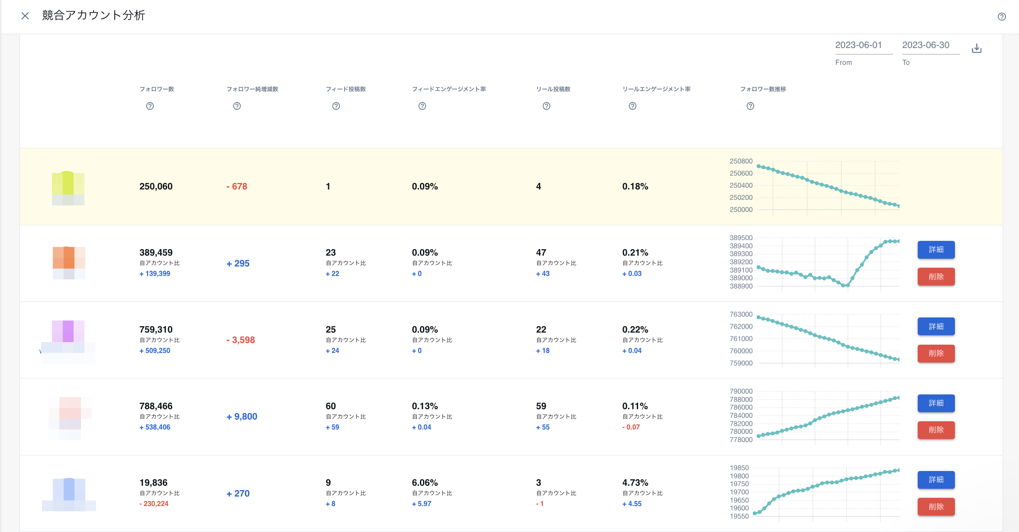The image size is (1019, 532).
Task: Open the help icon in top-right corner
Action: point(1002,17)
